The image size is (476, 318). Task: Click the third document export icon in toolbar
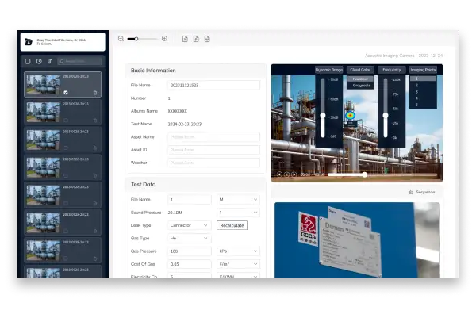pos(207,38)
